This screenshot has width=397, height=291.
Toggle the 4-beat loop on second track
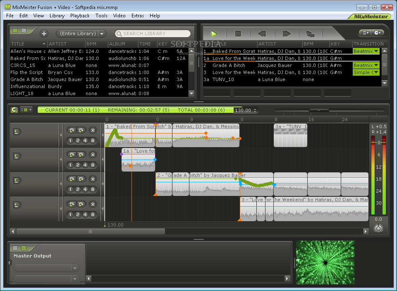click(85, 165)
